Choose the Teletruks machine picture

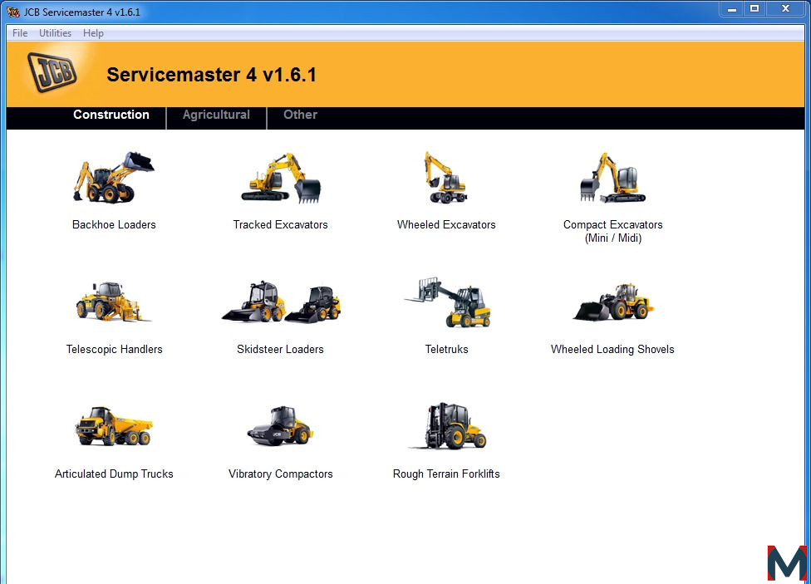tap(447, 302)
